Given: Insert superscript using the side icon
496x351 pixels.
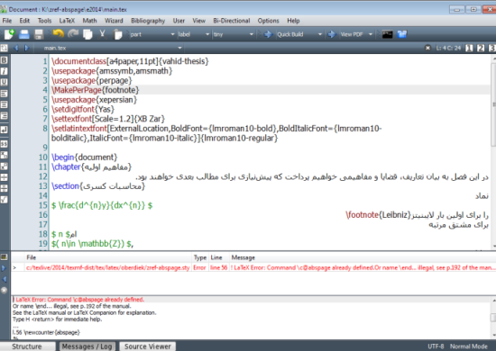Looking at the screenshot, I should point(5,166).
